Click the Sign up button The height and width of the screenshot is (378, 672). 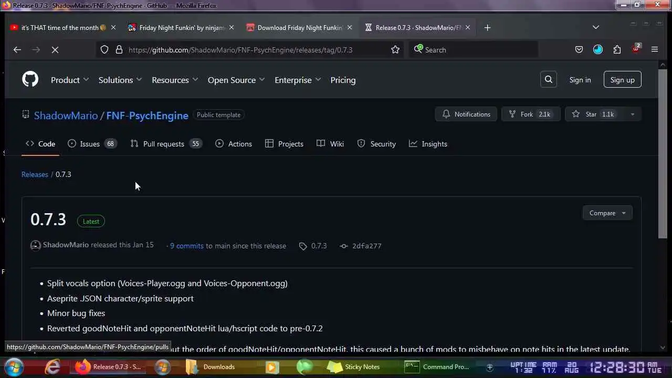622,80
